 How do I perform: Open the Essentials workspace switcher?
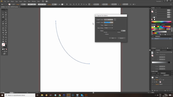[x=159, y=1]
